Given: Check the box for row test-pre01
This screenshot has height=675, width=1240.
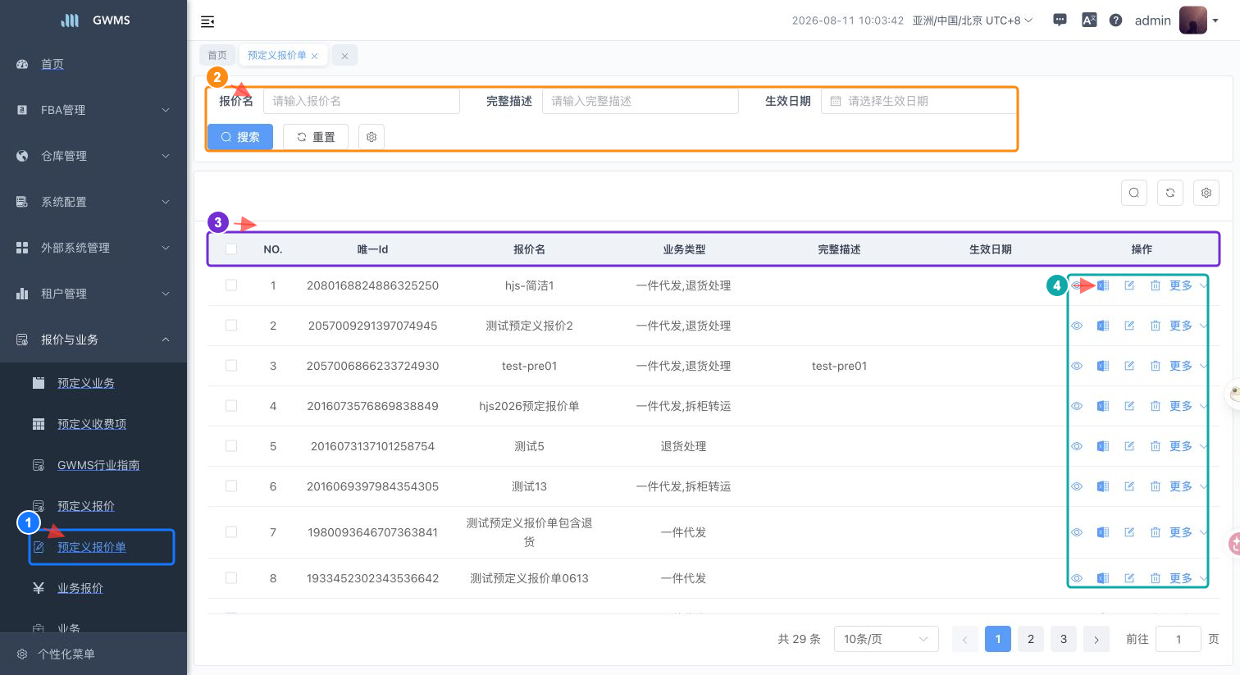Looking at the screenshot, I should (231, 366).
